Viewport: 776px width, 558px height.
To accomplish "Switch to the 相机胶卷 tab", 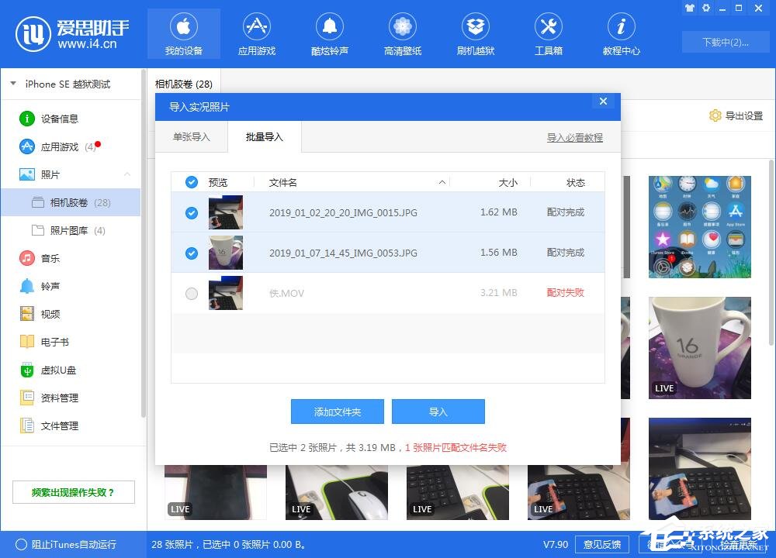I will [183, 83].
